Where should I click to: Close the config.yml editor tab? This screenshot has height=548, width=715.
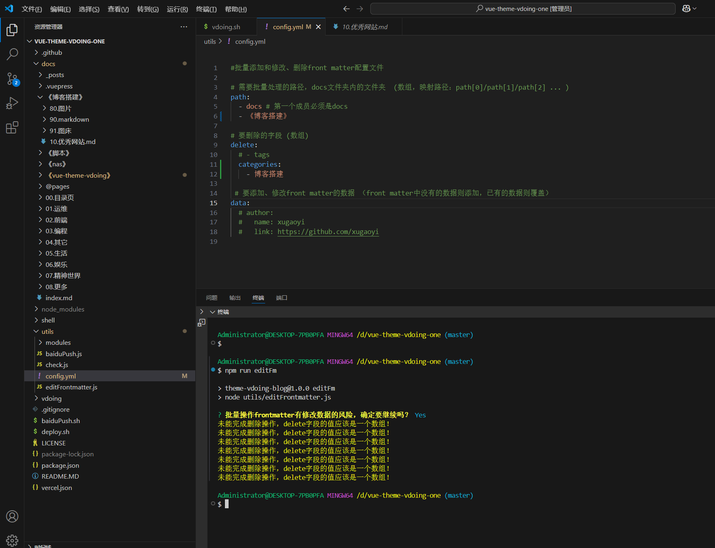pyautogui.click(x=318, y=27)
